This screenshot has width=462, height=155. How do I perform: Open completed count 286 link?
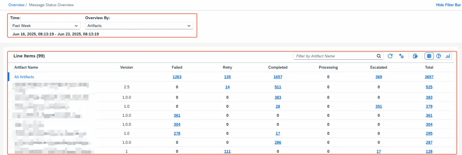(x=278, y=142)
